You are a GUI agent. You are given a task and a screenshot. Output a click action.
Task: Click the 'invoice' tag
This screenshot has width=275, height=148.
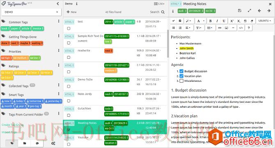(38, 28)
